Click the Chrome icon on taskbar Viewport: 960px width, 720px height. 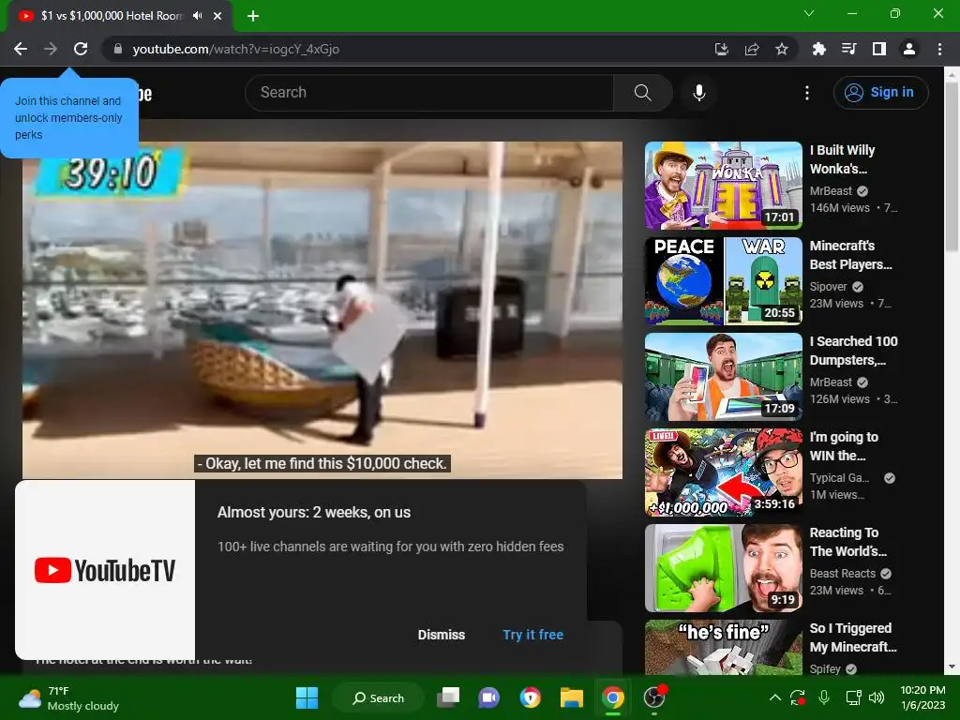click(x=612, y=697)
